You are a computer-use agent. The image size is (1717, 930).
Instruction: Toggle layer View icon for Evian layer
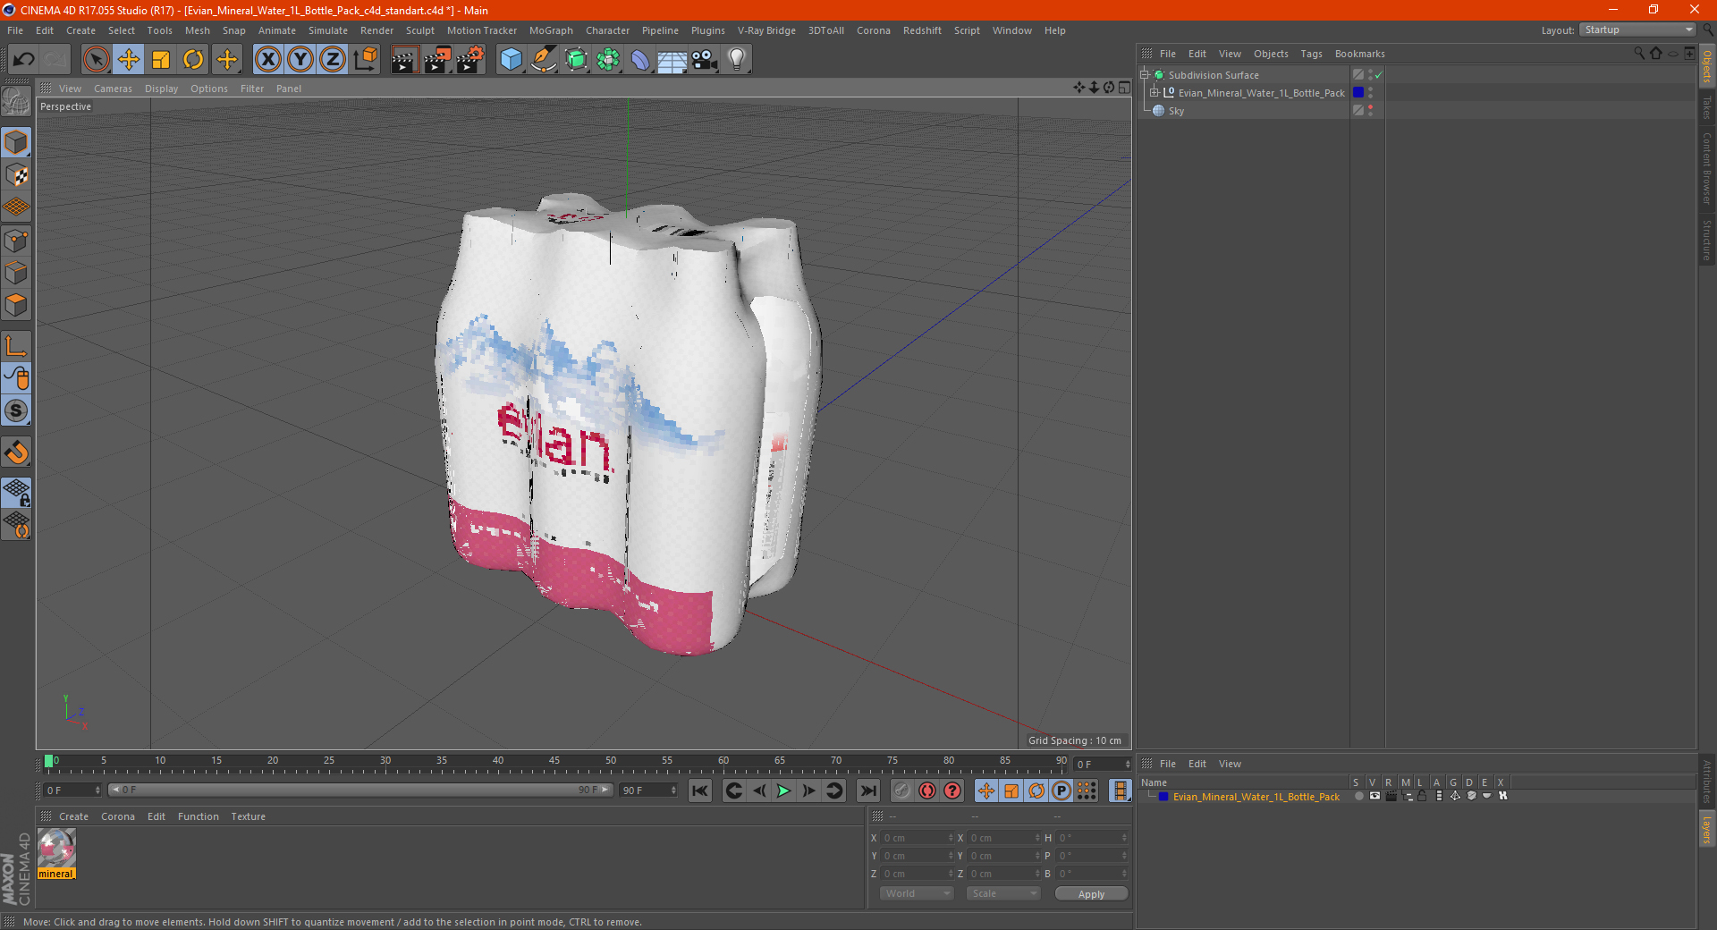pyautogui.click(x=1374, y=796)
